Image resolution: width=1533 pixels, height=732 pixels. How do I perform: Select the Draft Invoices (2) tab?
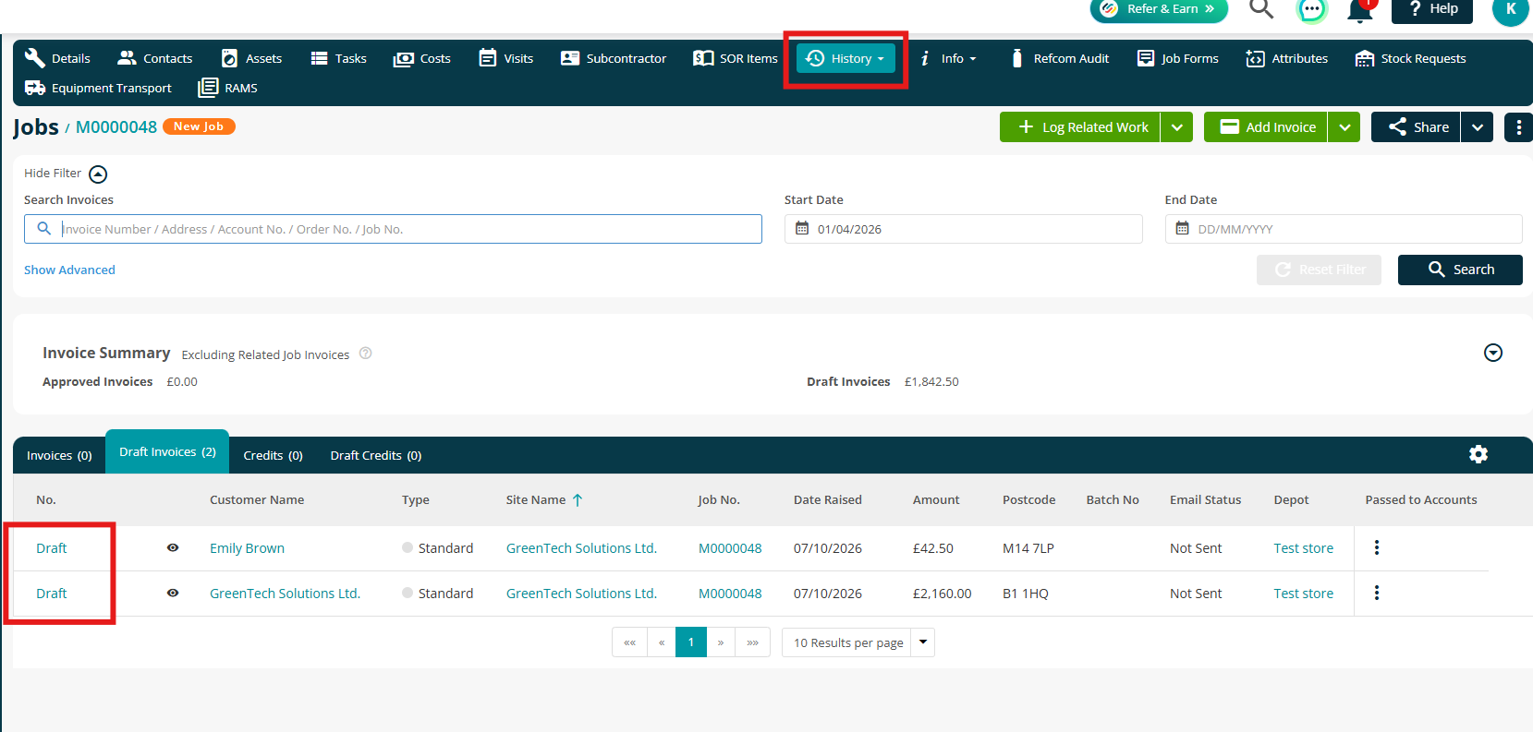coord(167,451)
